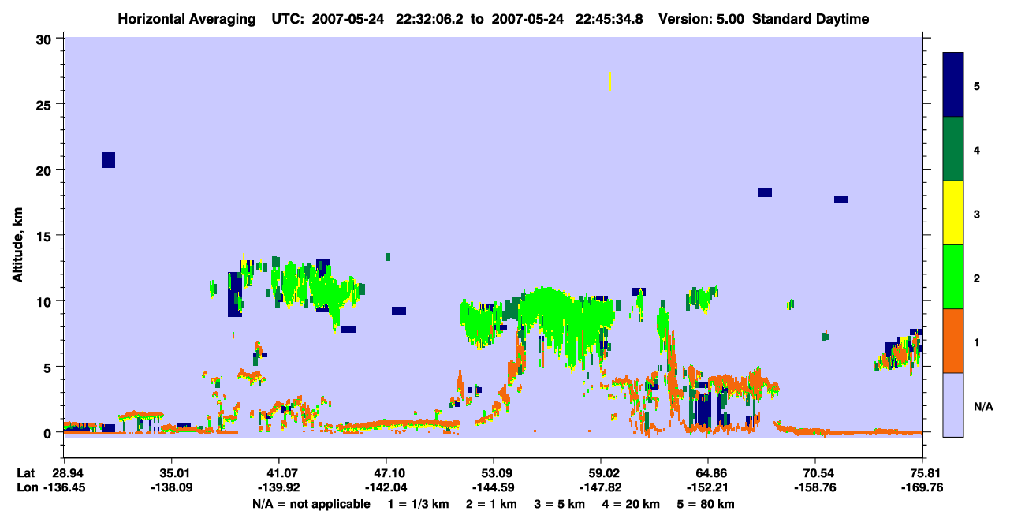Click the colorbar label 2
The width and height of the screenshot is (1025, 526).
977,278
